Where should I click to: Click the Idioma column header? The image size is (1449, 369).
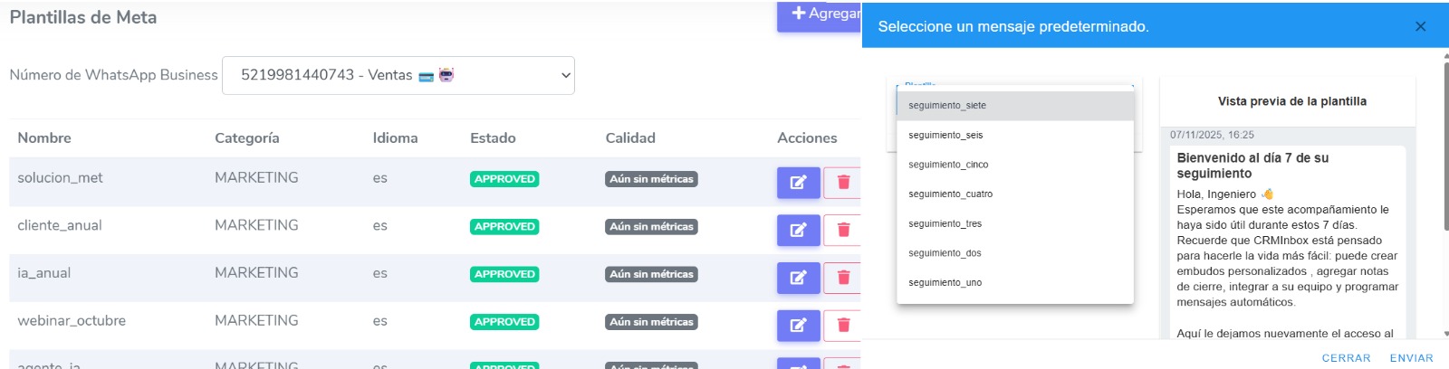pos(395,137)
